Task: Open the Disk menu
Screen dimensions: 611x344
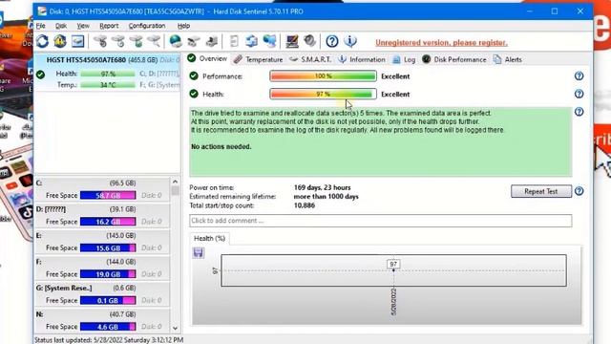Action: point(61,26)
